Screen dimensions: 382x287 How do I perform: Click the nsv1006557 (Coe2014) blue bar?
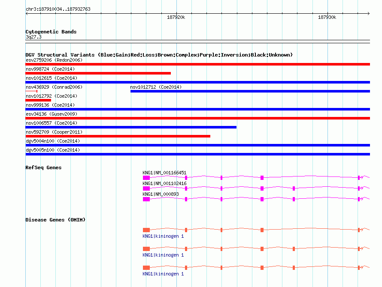coord(131,127)
